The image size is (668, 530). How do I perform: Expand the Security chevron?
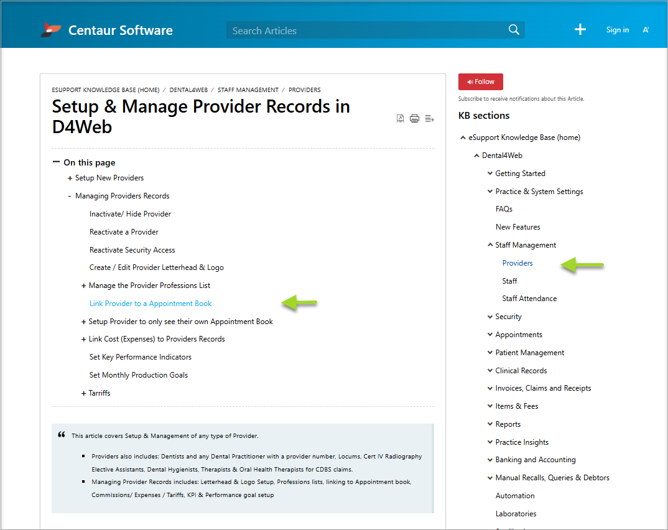(490, 317)
